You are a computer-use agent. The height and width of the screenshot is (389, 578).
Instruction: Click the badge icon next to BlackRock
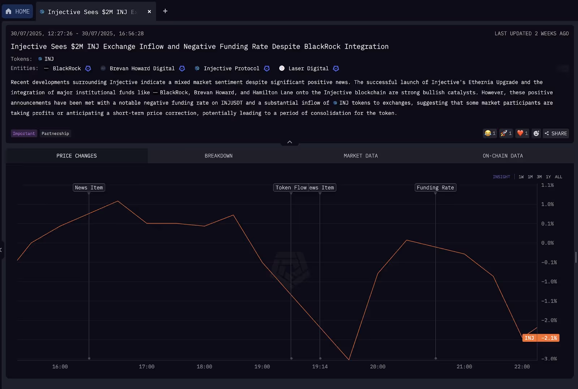tap(88, 69)
